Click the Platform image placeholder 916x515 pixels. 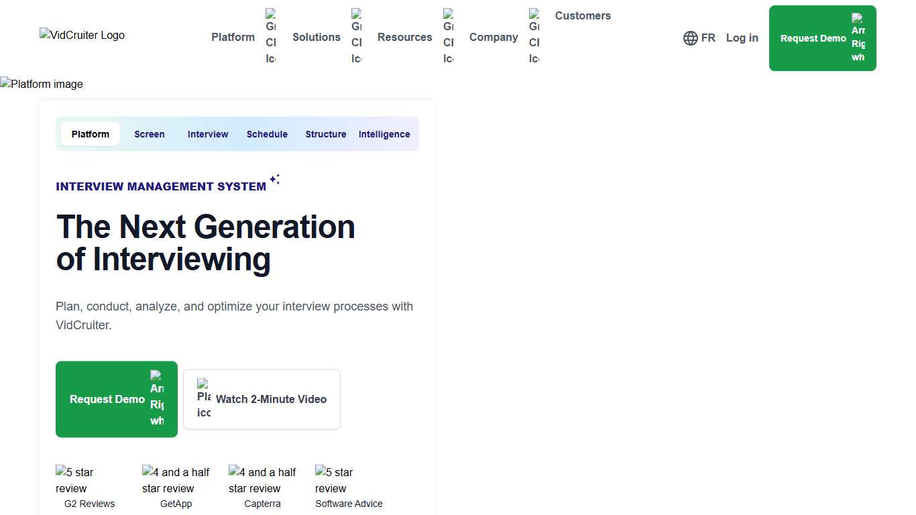click(x=42, y=84)
